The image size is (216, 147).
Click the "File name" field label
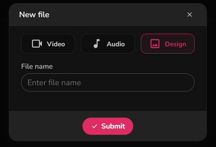37,66
